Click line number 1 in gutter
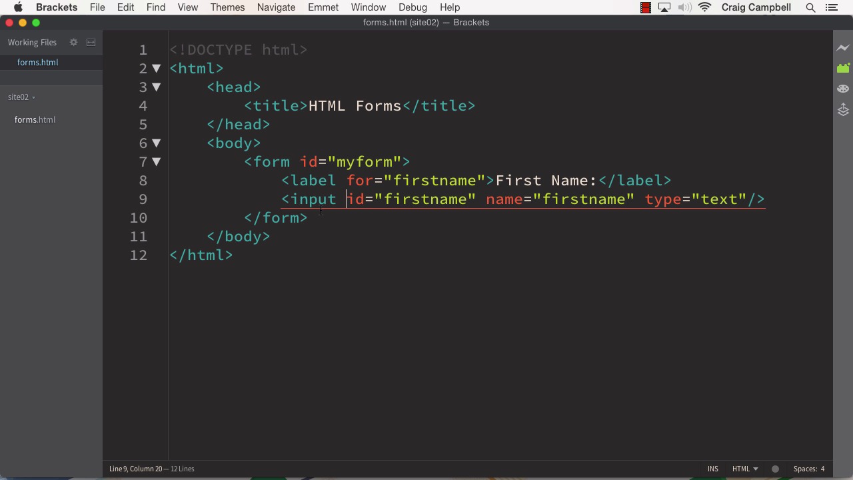The height and width of the screenshot is (480, 853). click(143, 50)
